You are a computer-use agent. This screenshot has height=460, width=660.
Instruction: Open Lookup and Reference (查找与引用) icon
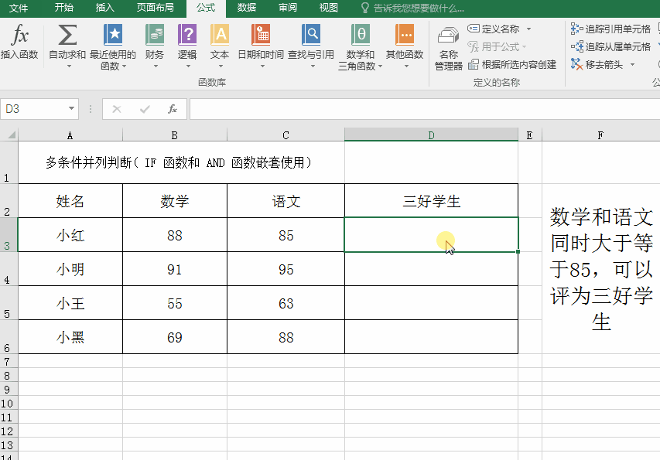click(311, 35)
